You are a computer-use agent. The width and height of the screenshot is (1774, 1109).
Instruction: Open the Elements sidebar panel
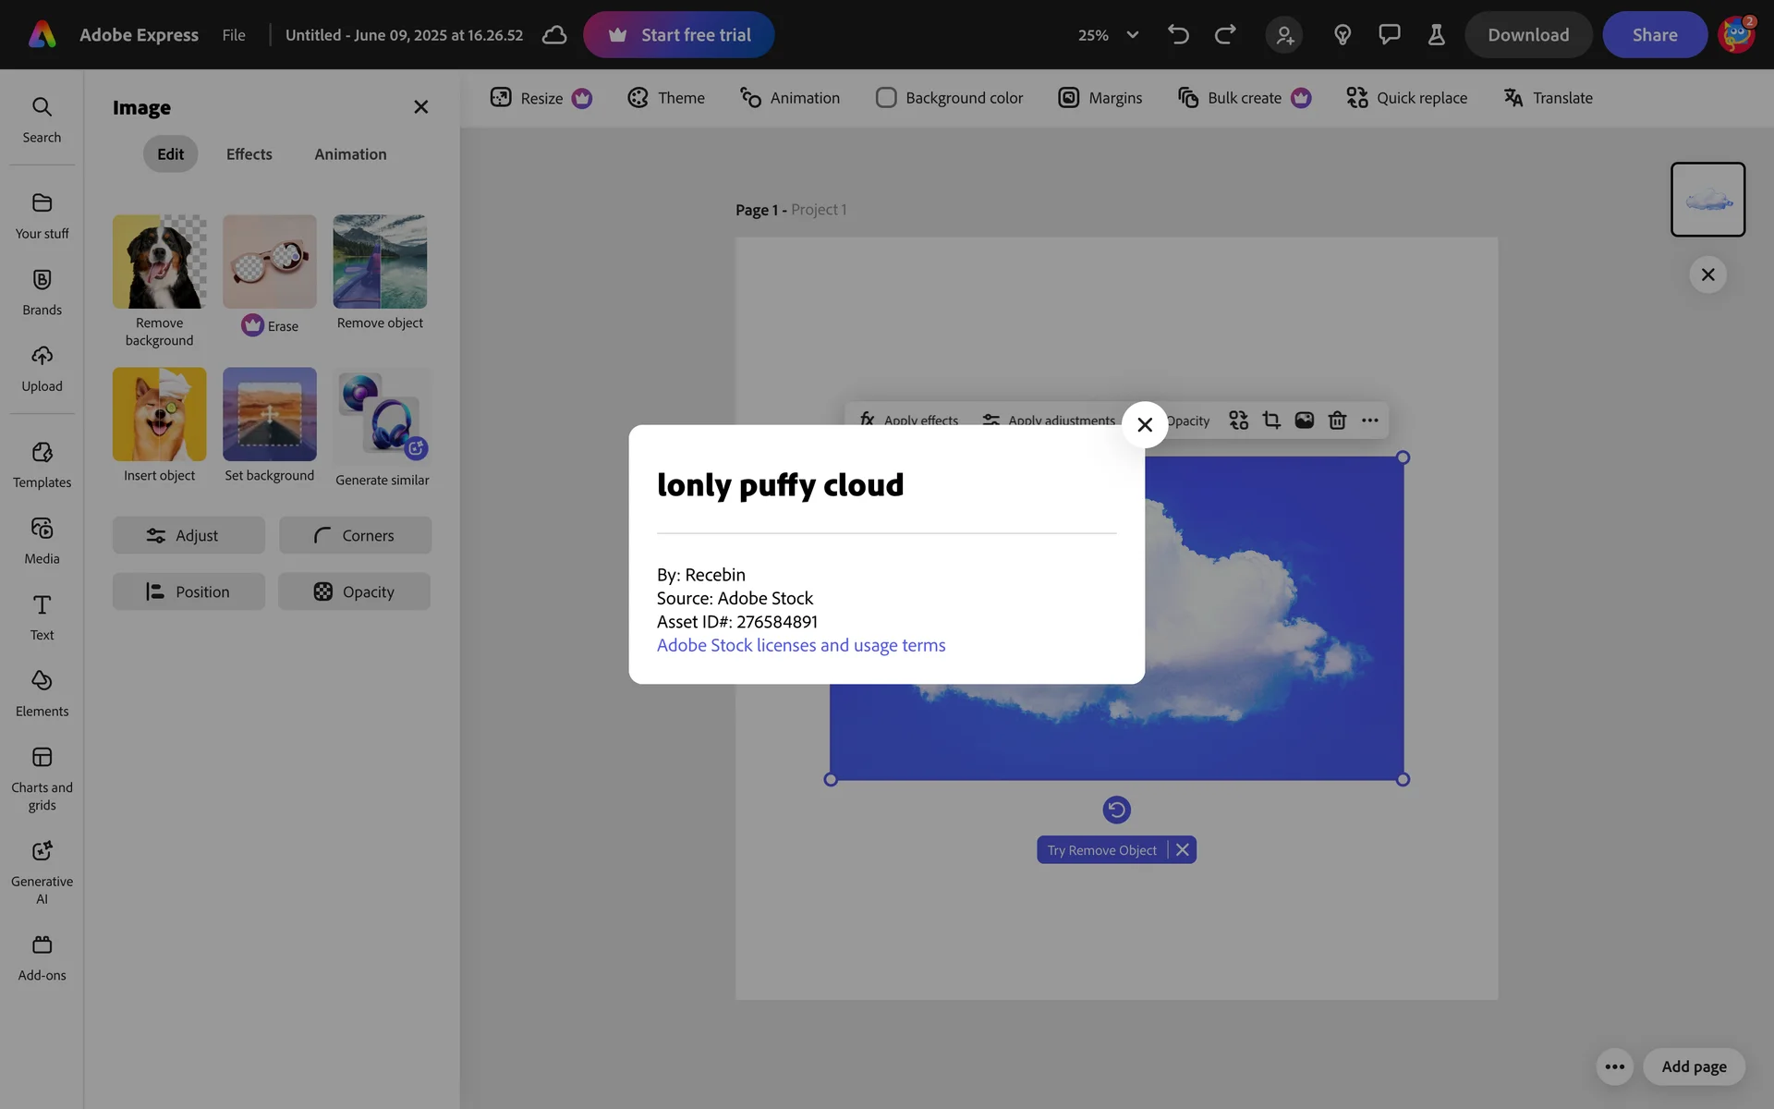(x=42, y=693)
